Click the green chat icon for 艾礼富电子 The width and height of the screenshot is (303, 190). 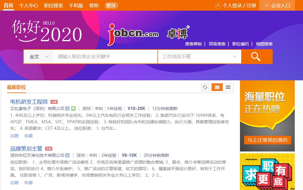click(x=73, y=108)
